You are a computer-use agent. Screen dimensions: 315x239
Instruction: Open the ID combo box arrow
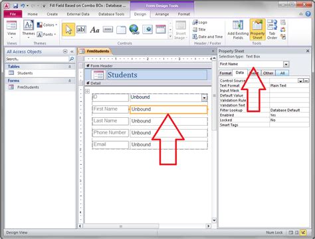[204, 97]
